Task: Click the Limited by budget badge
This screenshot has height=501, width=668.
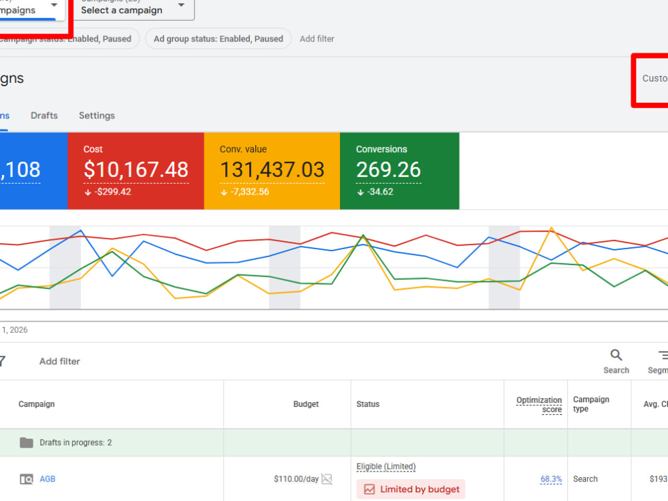Action: coord(411,489)
